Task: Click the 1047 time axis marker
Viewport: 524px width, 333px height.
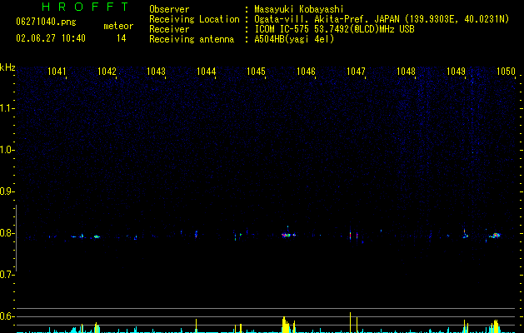Action: (x=356, y=71)
